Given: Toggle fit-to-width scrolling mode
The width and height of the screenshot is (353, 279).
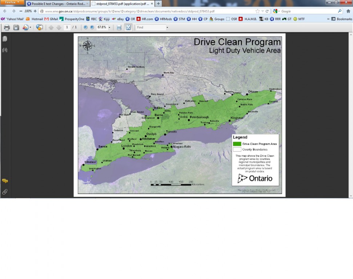Looking at the screenshot, I should coord(119,27).
